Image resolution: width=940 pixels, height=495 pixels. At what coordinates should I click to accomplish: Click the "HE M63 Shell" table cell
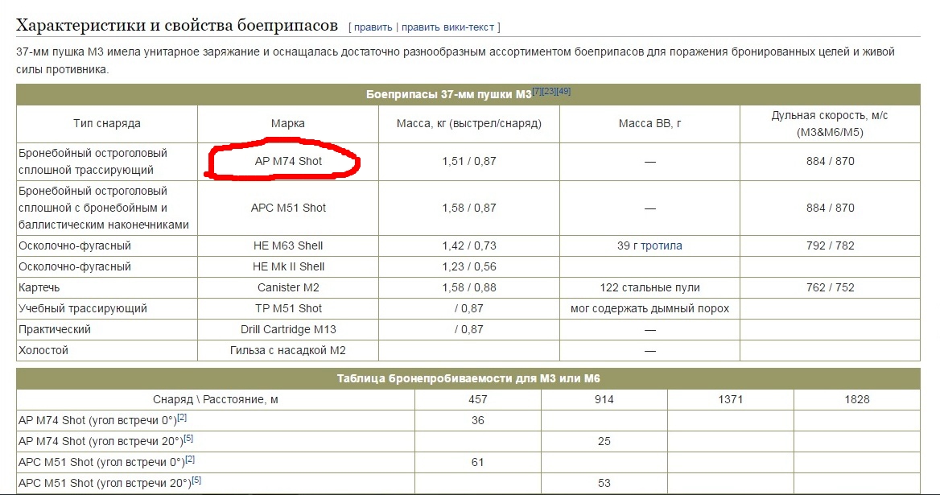pyautogui.click(x=288, y=245)
